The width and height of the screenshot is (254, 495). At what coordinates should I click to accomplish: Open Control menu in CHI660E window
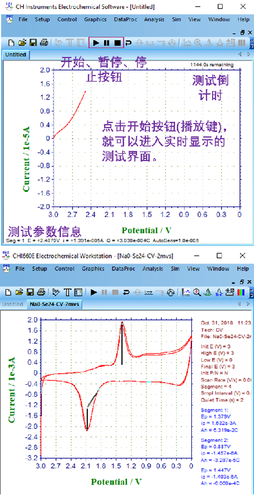click(x=64, y=268)
